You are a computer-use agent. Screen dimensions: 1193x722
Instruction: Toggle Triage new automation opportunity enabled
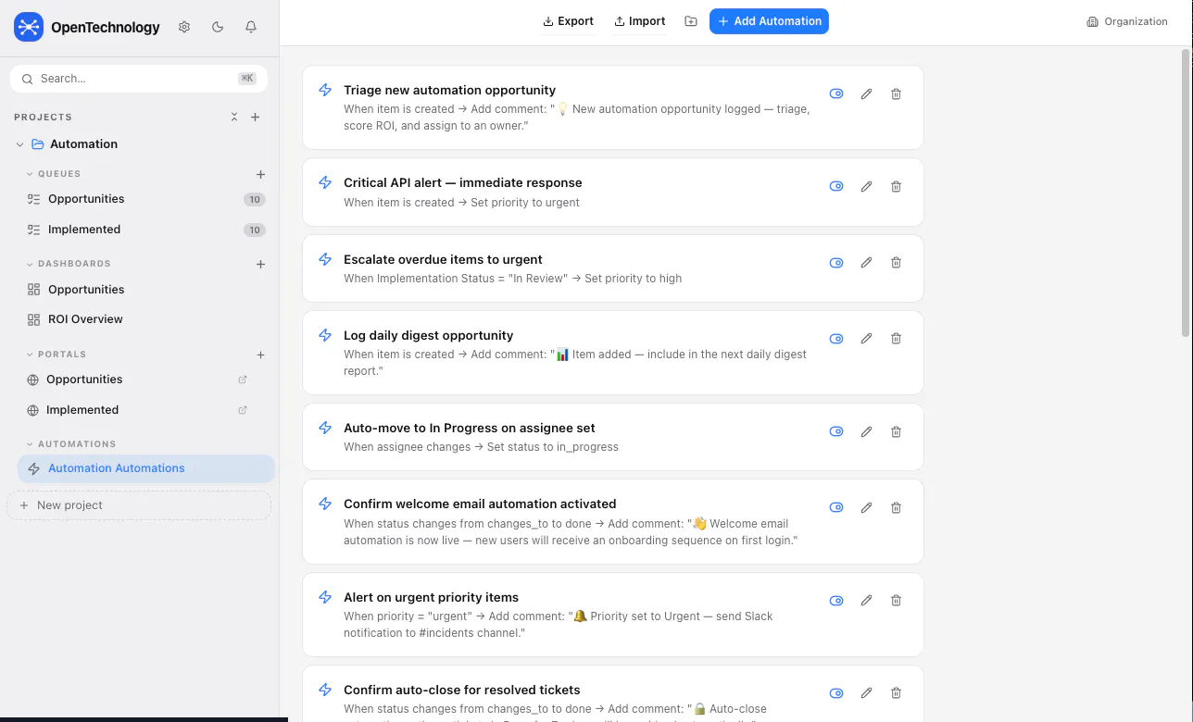pyautogui.click(x=836, y=93)
